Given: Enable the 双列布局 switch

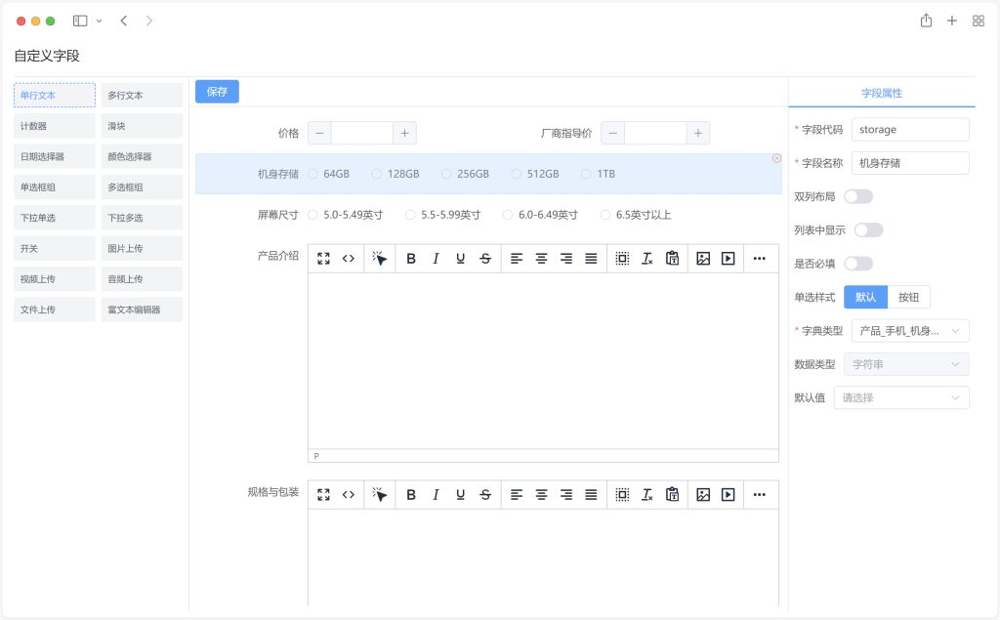Looking at the screenshot, I should (x=858, y=196).
